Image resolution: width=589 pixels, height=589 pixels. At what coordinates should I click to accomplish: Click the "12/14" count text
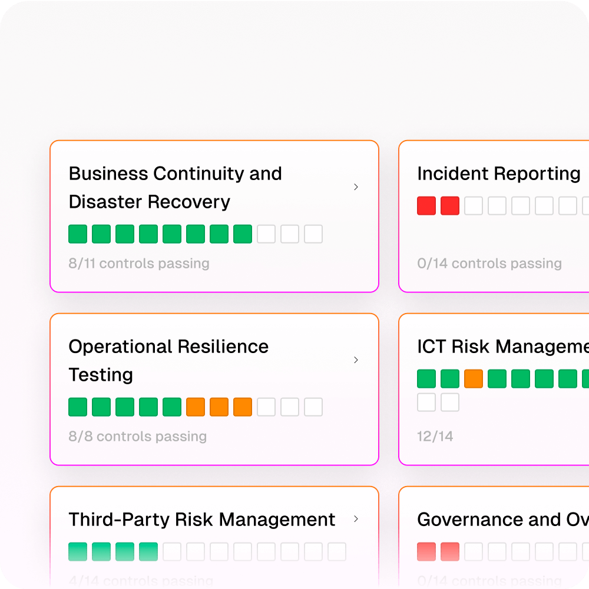pos(435,436)
